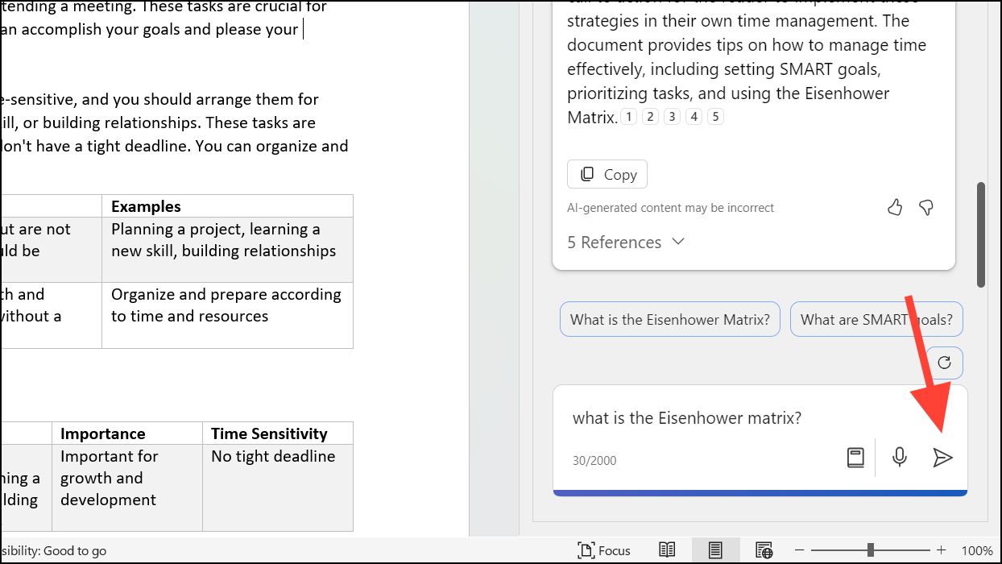Zoom out using the minus button
1002x564 pixels.
click(x=801, y=550)
